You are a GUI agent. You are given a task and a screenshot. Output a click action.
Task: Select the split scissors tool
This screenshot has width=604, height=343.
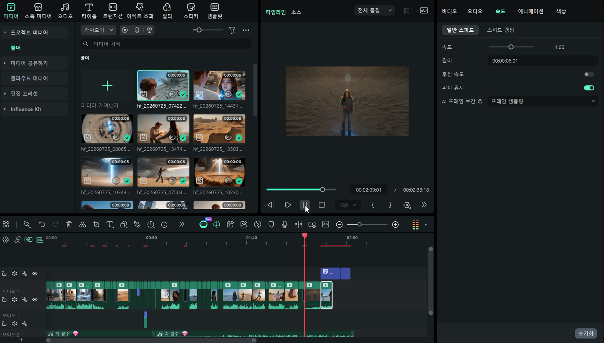pos(83,224)
